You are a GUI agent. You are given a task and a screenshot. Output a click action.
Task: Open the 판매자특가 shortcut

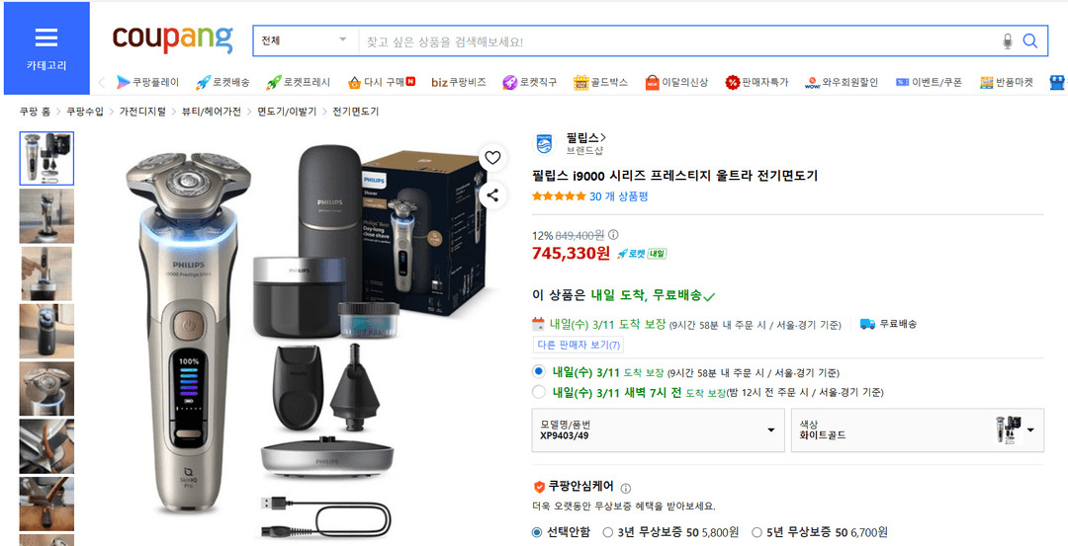click(x=756, y=82)
